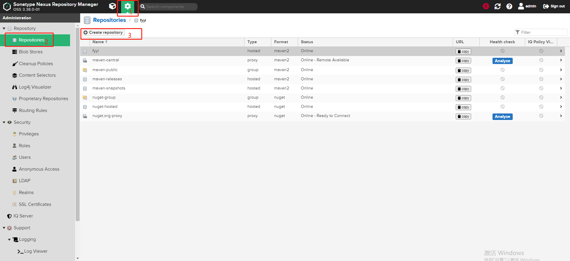Screen dimensions: 570x261
Task: Click the Search components field
Action: (168, 7)
